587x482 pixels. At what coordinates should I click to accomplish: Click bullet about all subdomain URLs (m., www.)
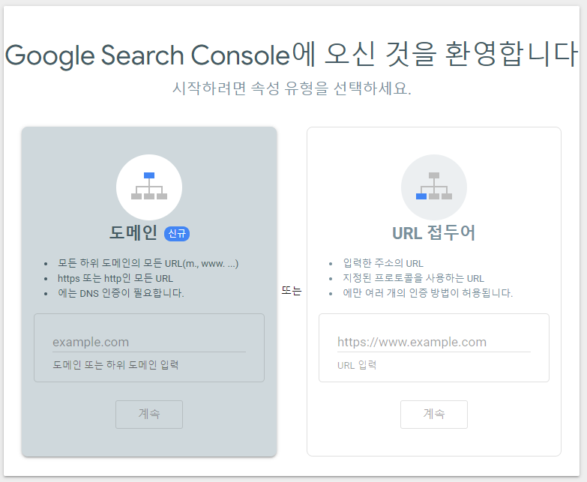(x=148, y=263)
